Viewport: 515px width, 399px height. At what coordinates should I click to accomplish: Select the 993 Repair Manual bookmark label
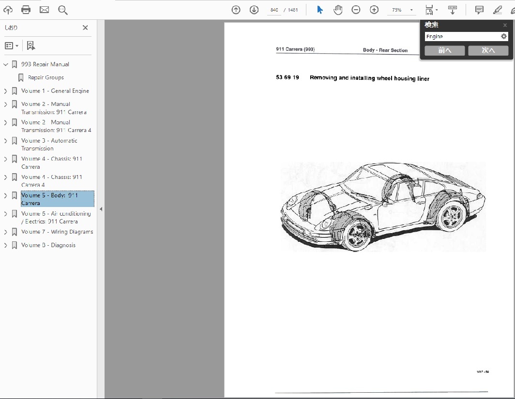(x=45, y=64)
